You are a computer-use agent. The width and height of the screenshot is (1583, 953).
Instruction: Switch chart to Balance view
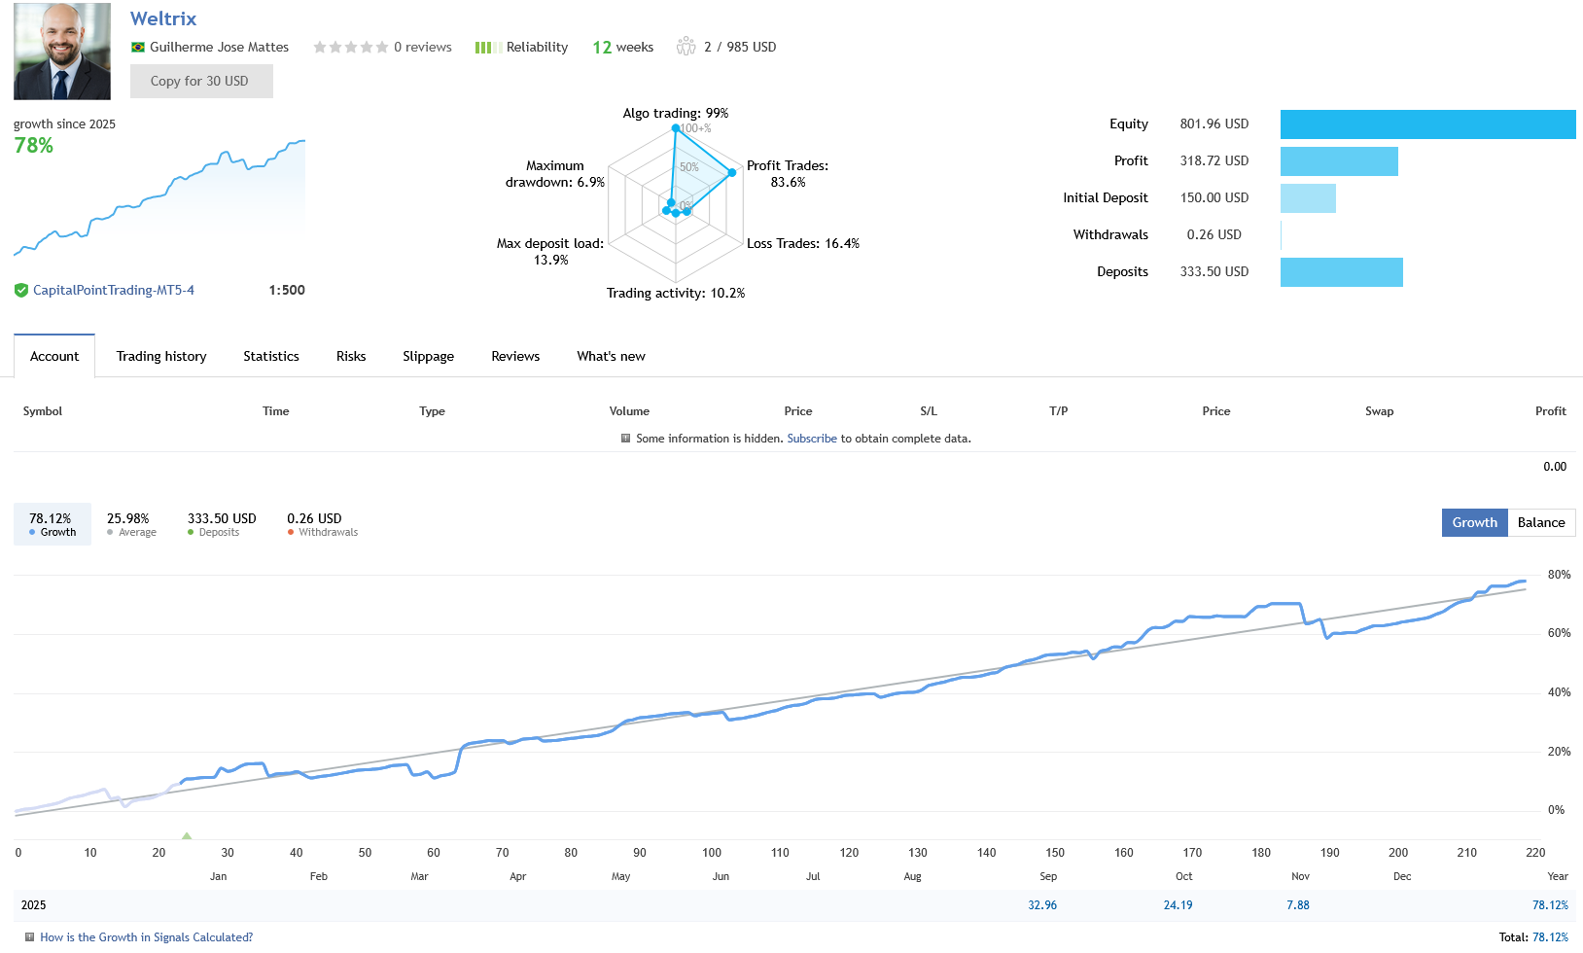click(x=1541, y=523)
